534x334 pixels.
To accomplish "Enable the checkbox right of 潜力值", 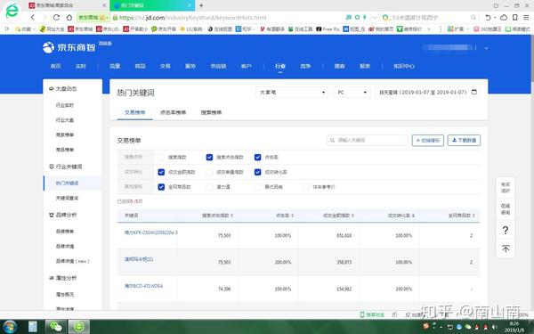I will point(258,187).
